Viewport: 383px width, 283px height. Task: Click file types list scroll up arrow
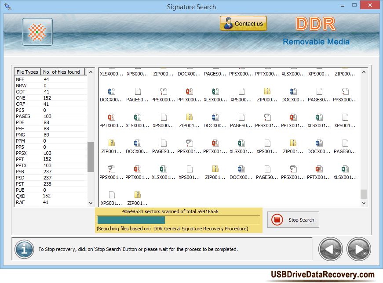[91, 72]
